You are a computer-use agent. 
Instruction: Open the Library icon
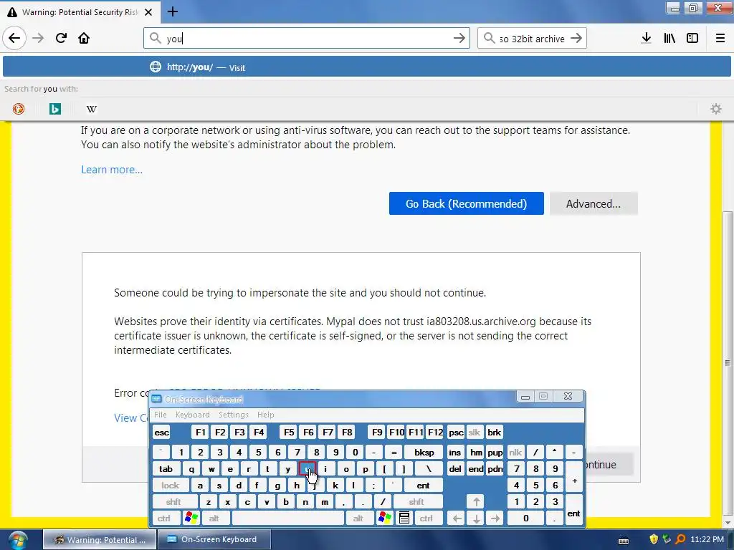(x=669, y=38)
